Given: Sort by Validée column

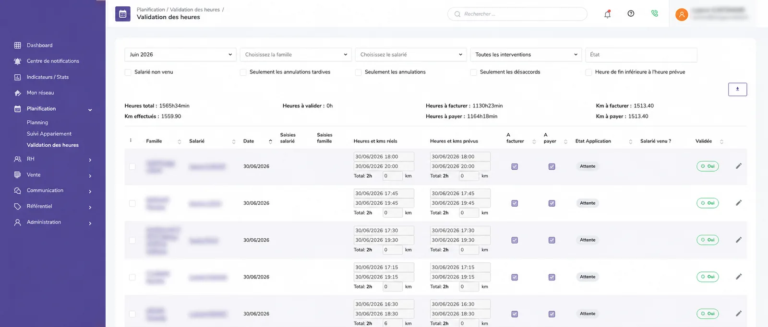Looking at the screenshot, I should (721, 141).
